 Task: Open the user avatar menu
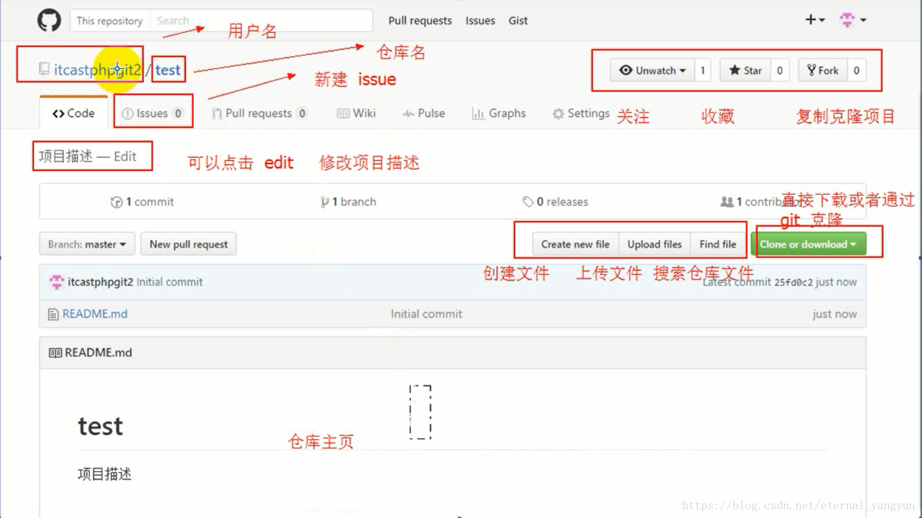pyautogui.click(x=853, y=20)
